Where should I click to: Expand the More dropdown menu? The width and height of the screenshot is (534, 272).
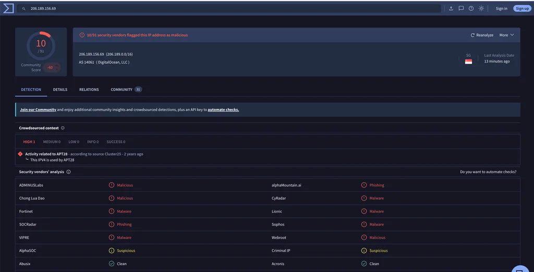tap(507, 35)
